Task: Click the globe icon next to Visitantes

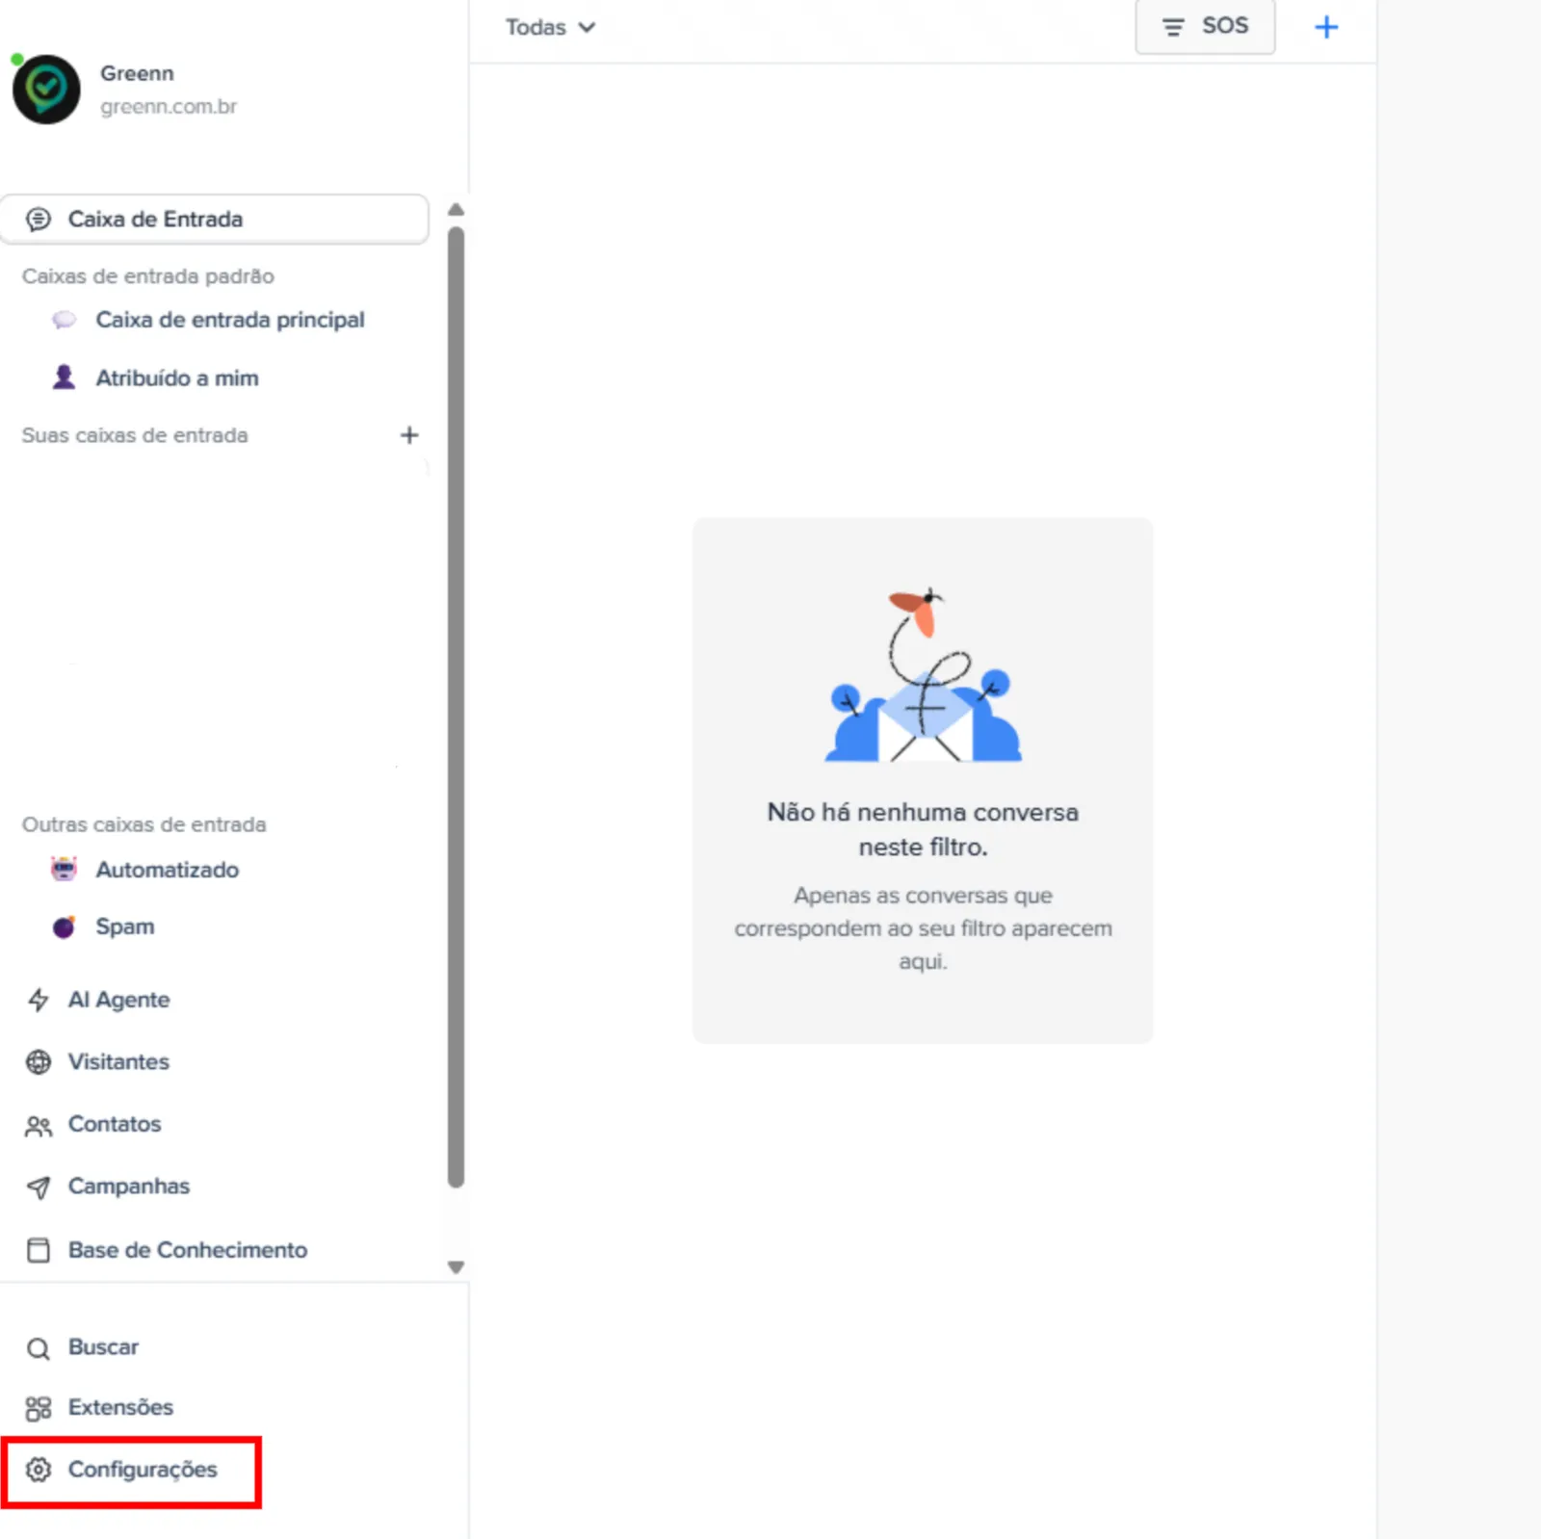Action: pos(39,1062)
